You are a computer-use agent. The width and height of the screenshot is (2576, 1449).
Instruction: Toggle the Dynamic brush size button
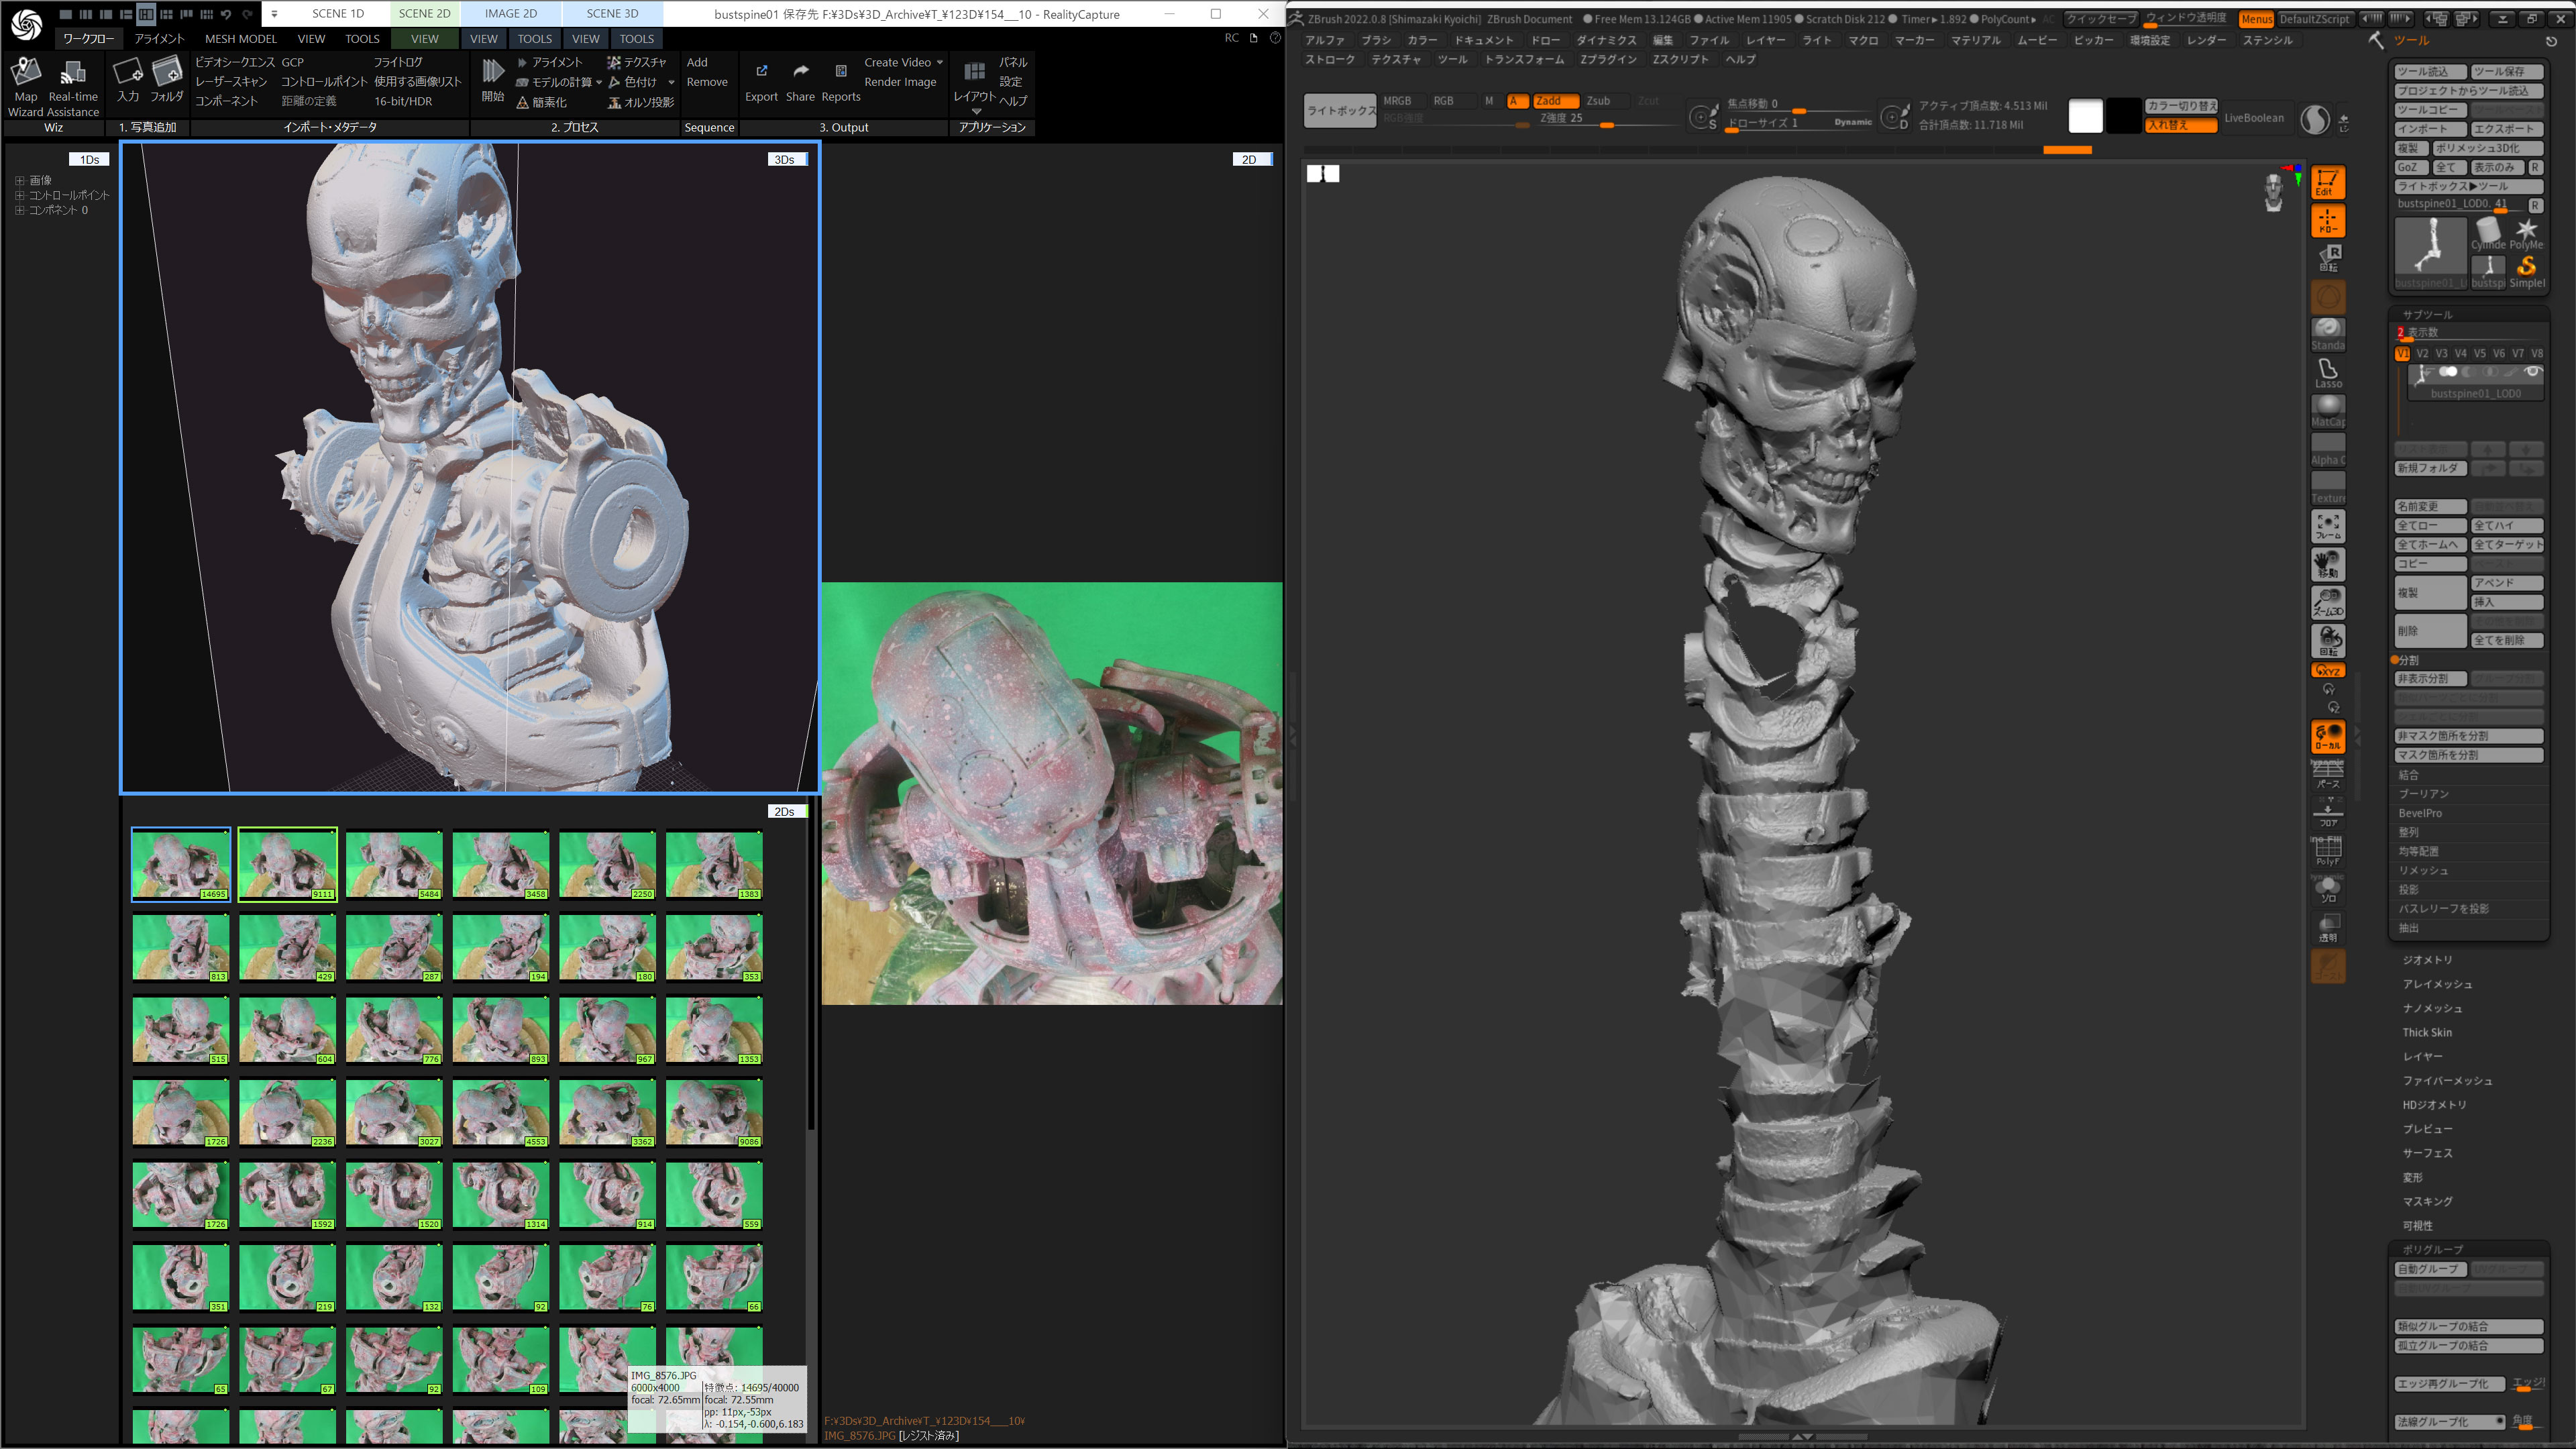[1852, 122]
